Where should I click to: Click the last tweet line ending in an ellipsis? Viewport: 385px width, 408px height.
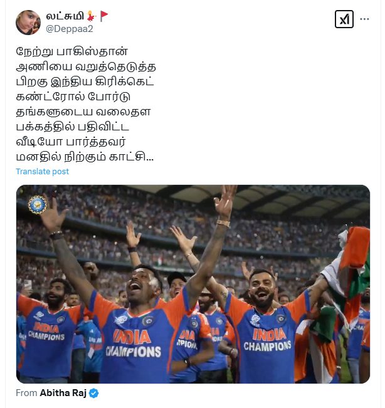85,157
